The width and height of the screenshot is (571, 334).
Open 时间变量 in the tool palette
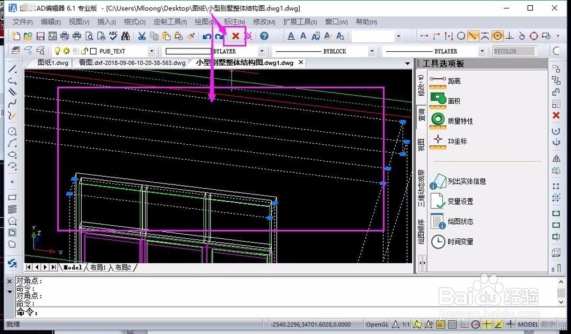pos(452,241)
